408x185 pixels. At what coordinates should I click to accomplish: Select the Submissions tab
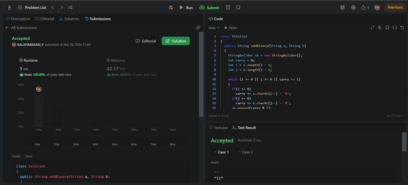[x=98, y=19]
